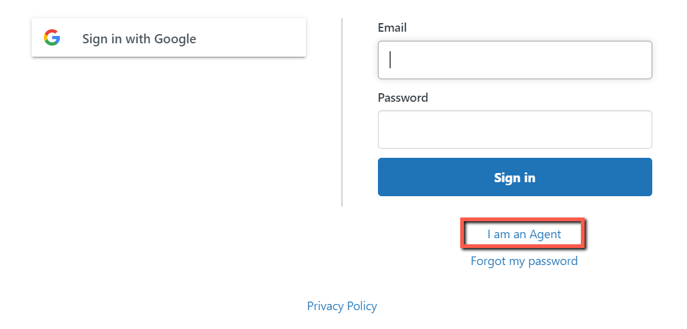Follow the Forgot my password link

pyautogui.click(x=524, y=261)
